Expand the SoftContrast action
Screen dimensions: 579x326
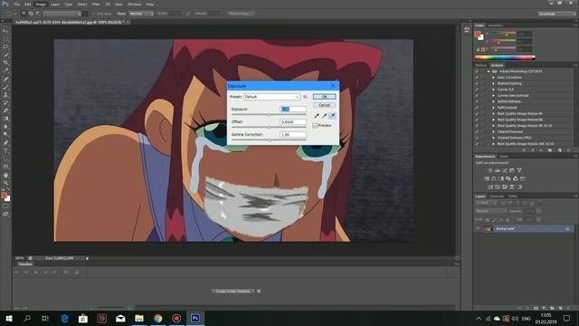pos(494,108)
